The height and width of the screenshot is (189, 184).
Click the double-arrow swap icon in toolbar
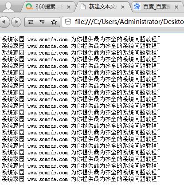click(31, 22)
